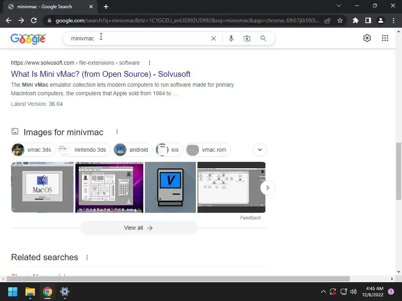Open the Extensions puzzle icon

(x=356, y=20)
